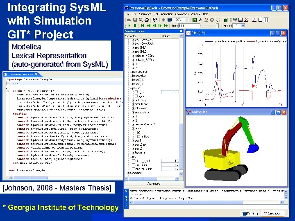Screen dimensions: 295x221
Task: Switch to the Modeling tab
Action: point(250,214)
